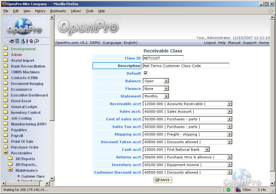The image size is (276, 194).
Task: Click the speech bubble info icon
Action: tap(37, 41)
